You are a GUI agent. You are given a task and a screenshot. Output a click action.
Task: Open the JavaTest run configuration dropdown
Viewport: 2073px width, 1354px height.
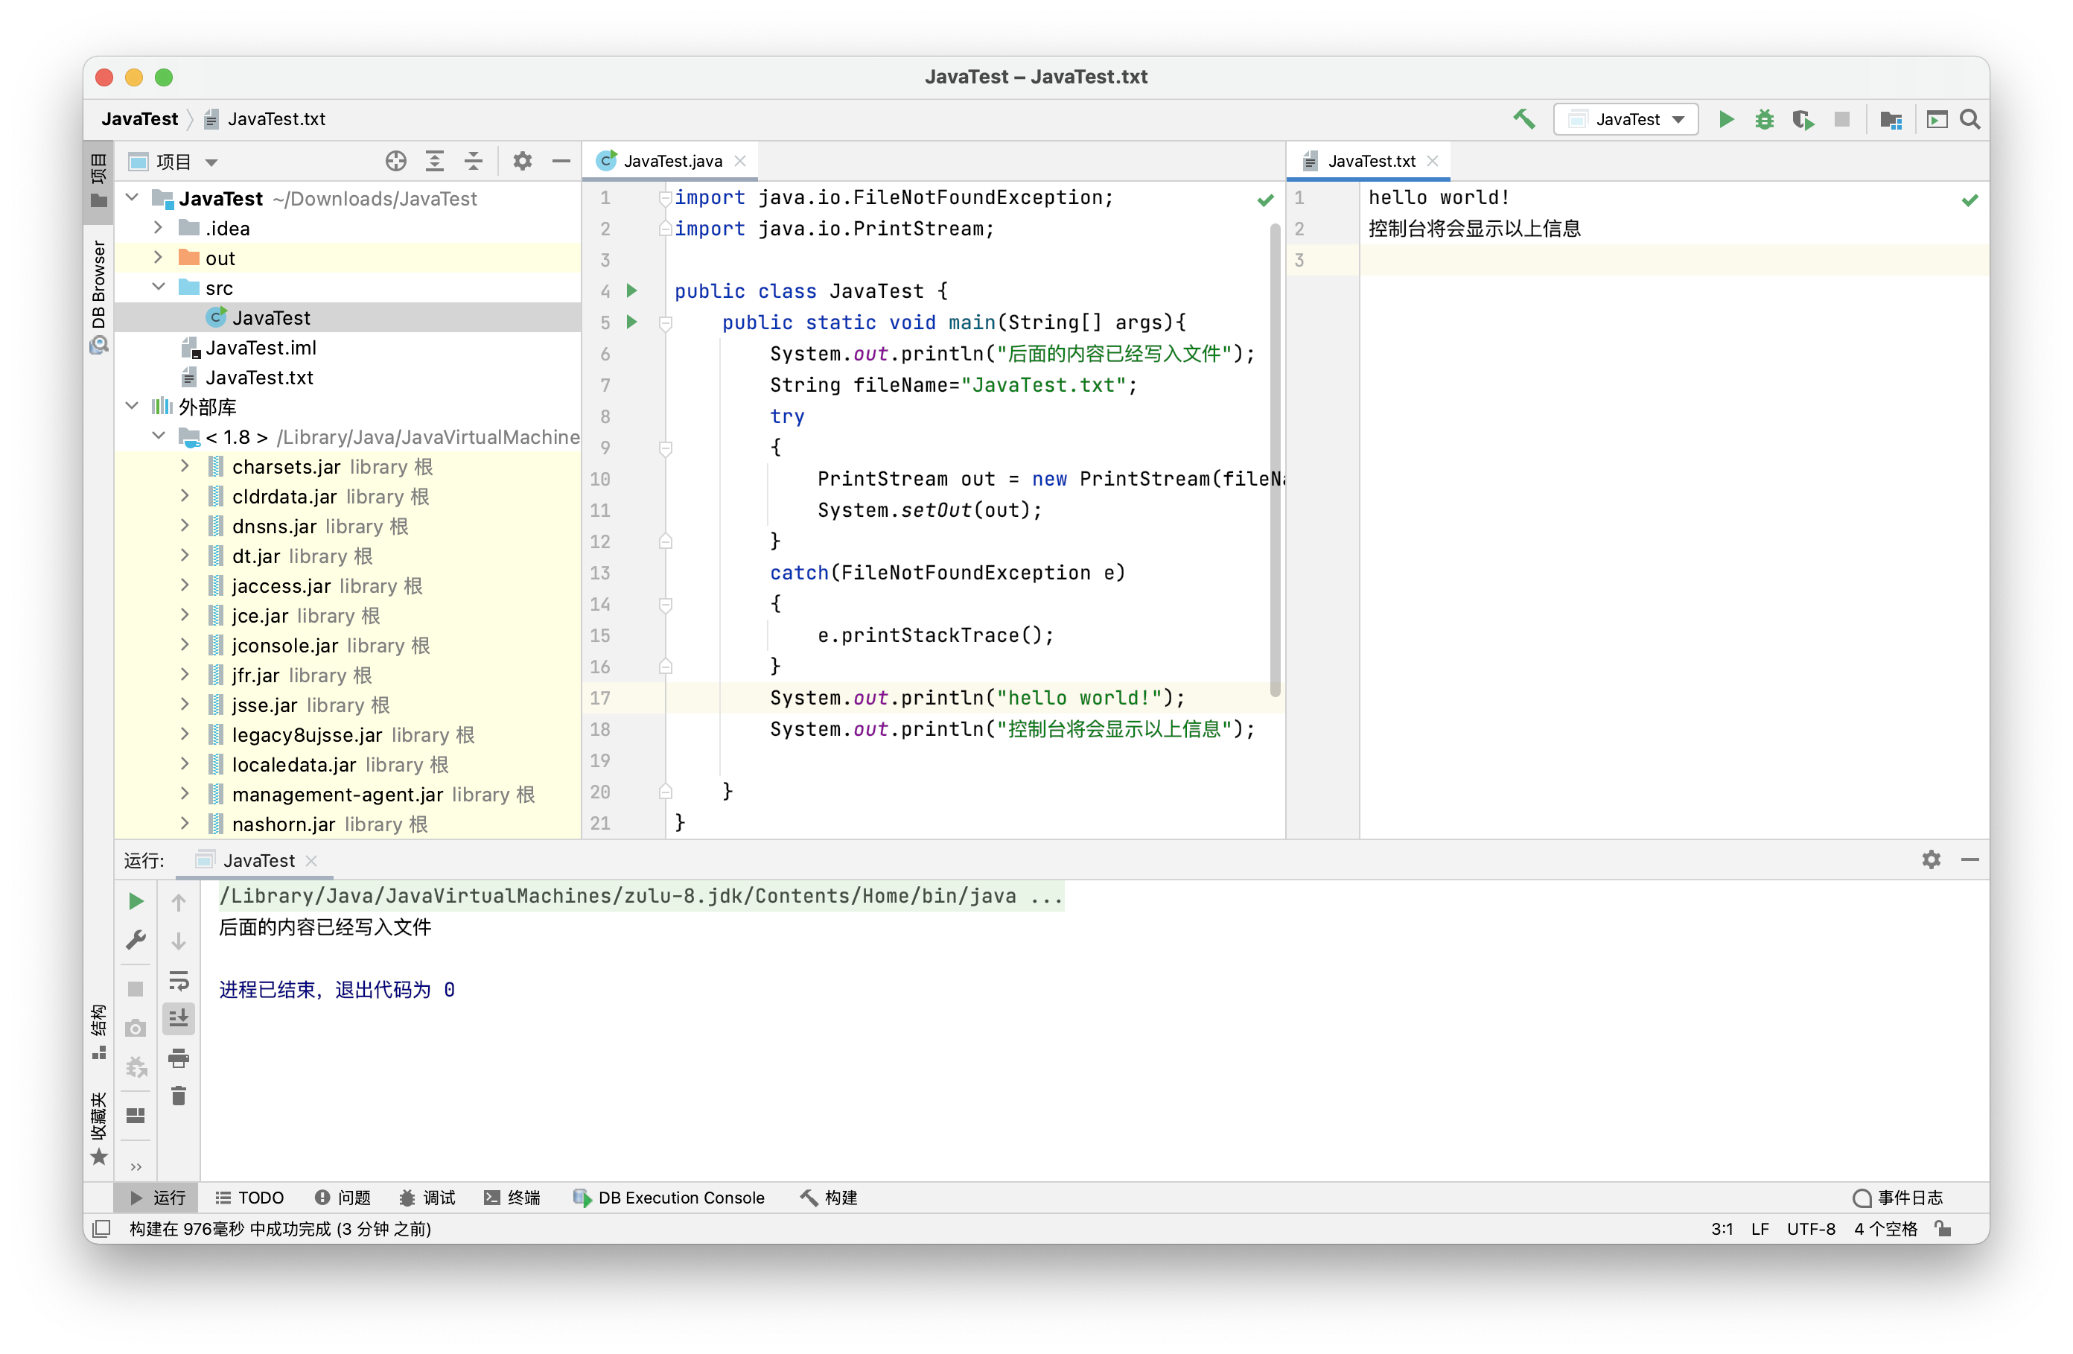point(1625,119)
